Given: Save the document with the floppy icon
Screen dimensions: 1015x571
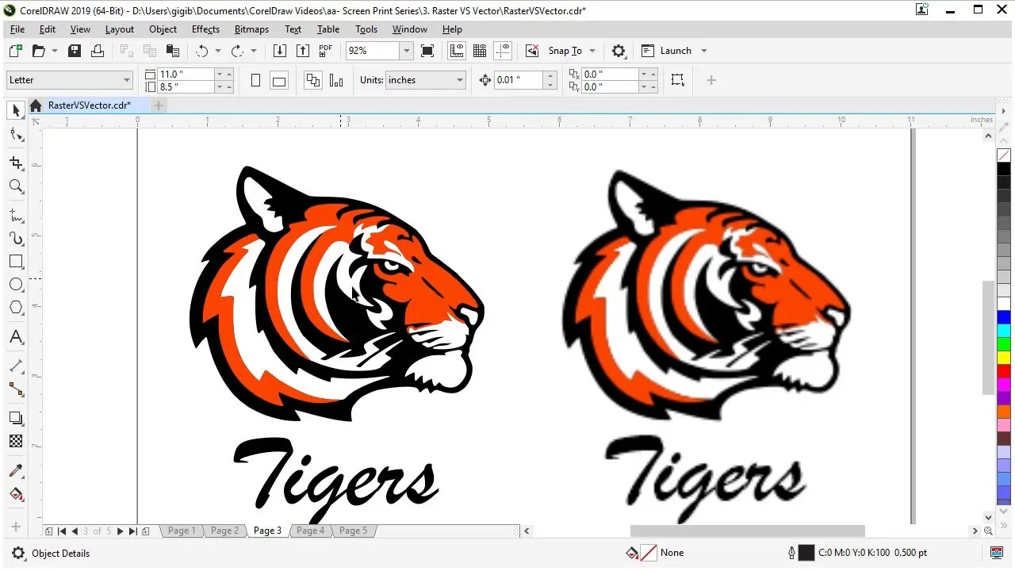Looking at the screenshot, I should (x=75, y=51).
